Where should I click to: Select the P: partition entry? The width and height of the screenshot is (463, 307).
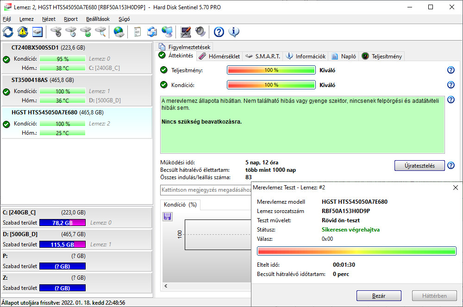(77, 261)
